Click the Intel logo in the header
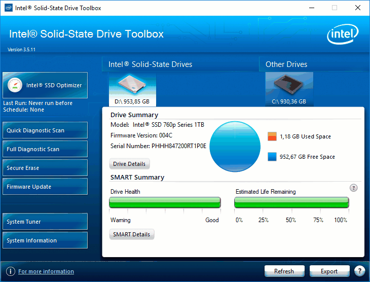This screenshot has height=282, width=370. point(343,34)
